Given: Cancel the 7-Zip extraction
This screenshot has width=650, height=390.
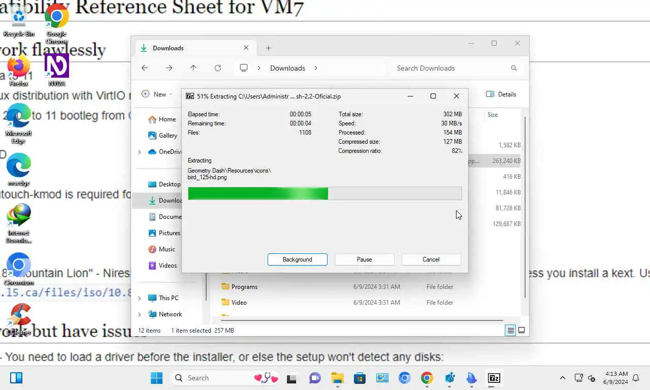Looking at the screenshot, I should pyautogui.click(x=431, y=259).
